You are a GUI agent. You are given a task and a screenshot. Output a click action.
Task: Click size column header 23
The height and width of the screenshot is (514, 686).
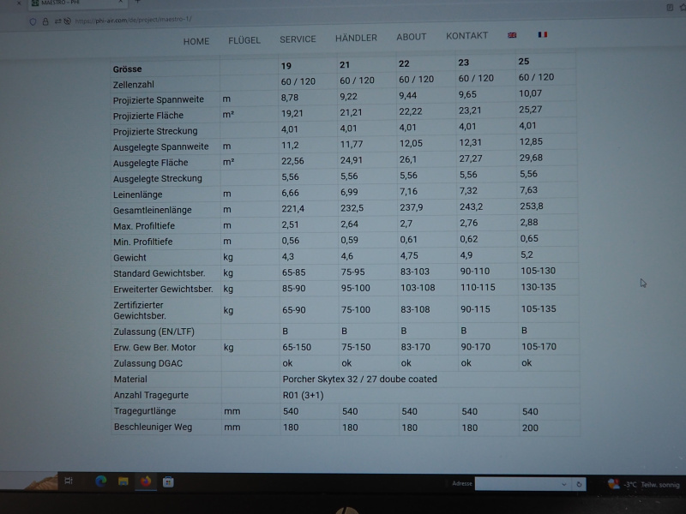pyautogui.click(x=463, y=63)
